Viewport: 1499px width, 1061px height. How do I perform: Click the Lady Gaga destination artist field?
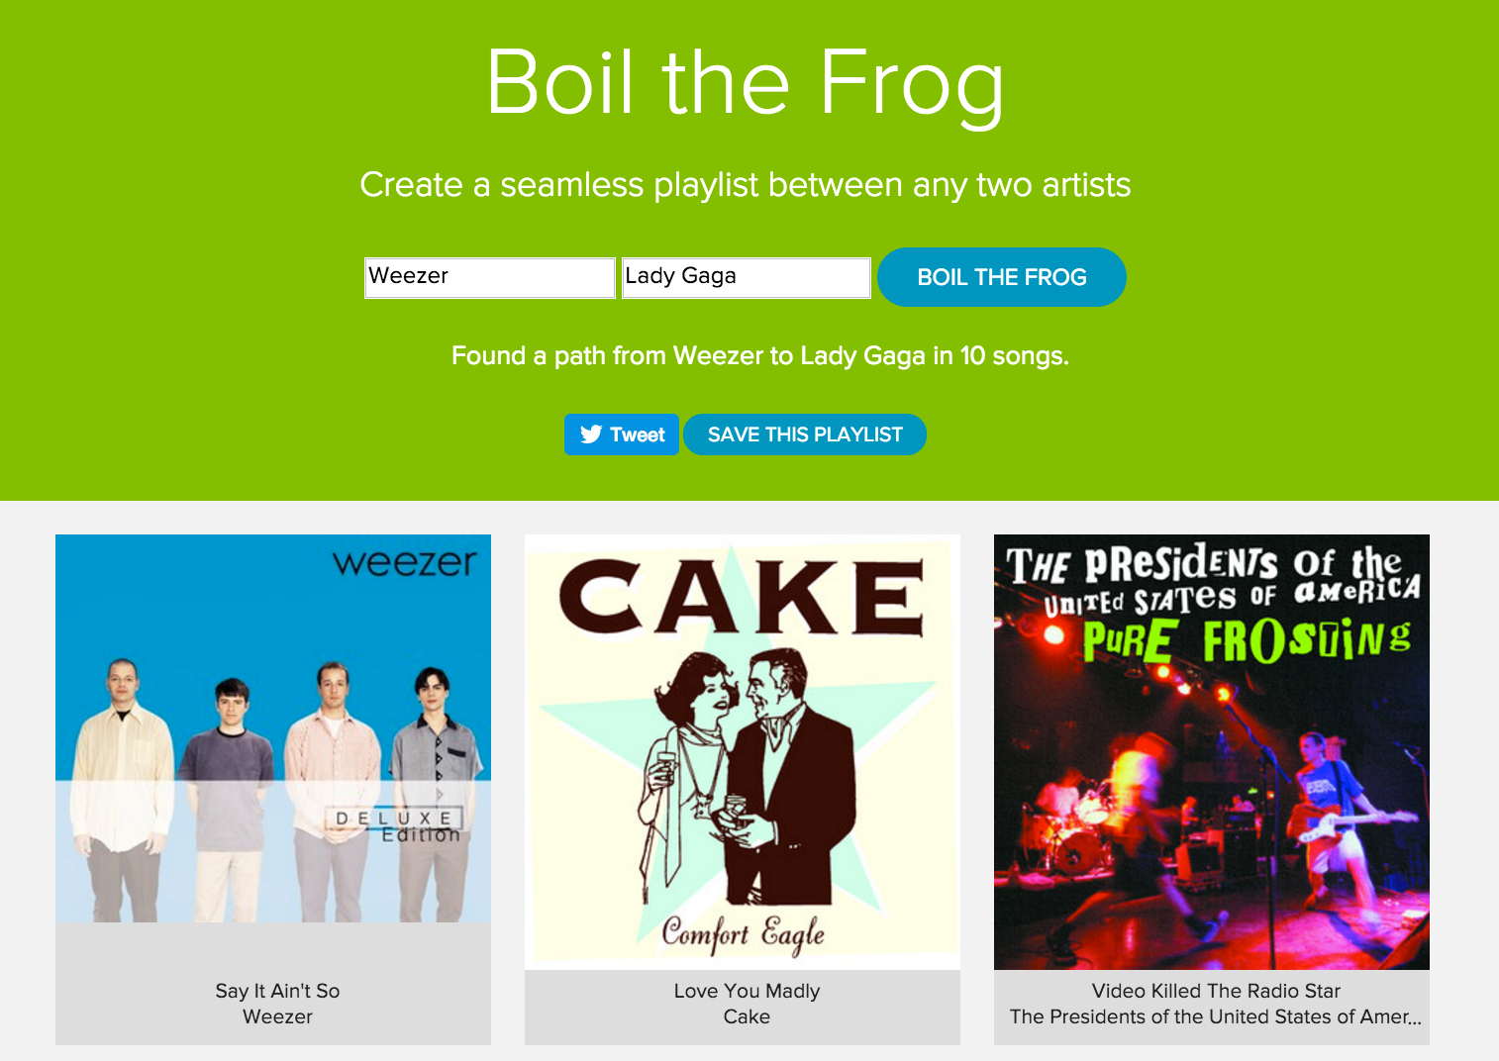746,277
